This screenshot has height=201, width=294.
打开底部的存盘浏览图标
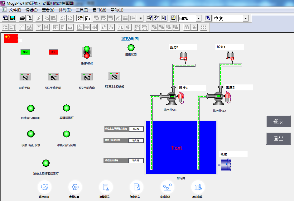137,186
